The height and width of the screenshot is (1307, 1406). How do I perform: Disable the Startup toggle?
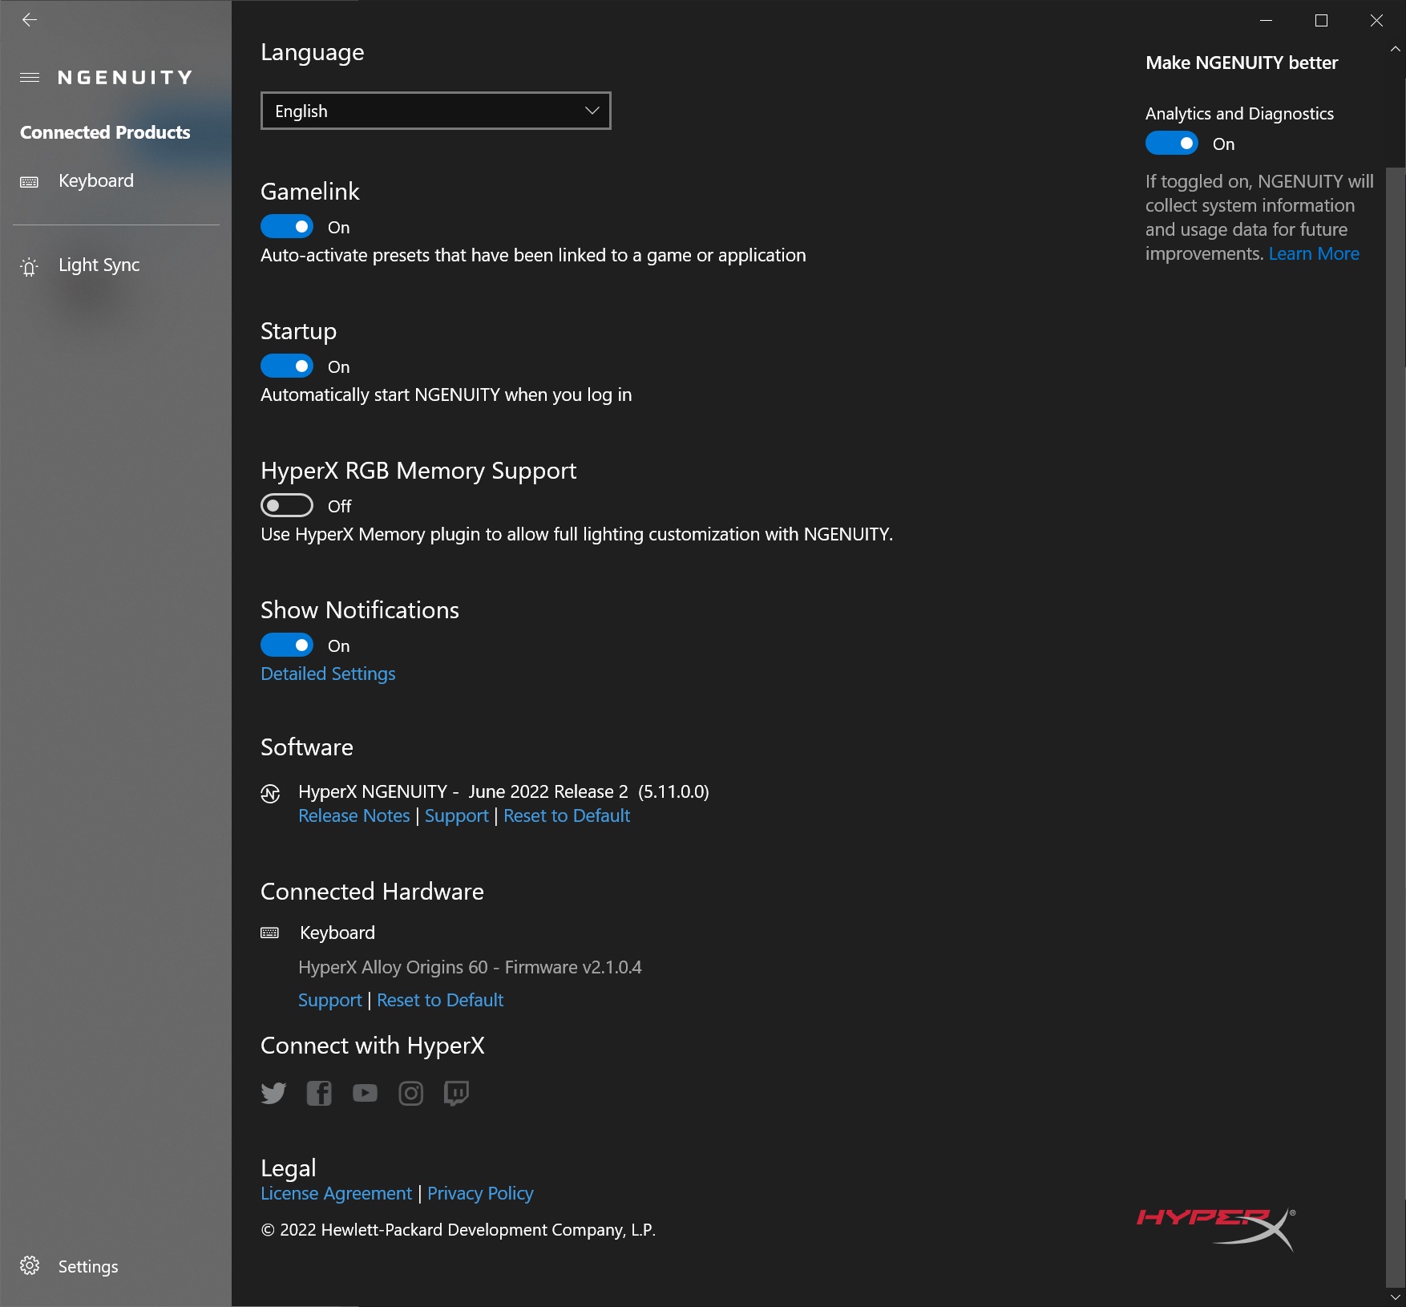(x=287, y=366)
